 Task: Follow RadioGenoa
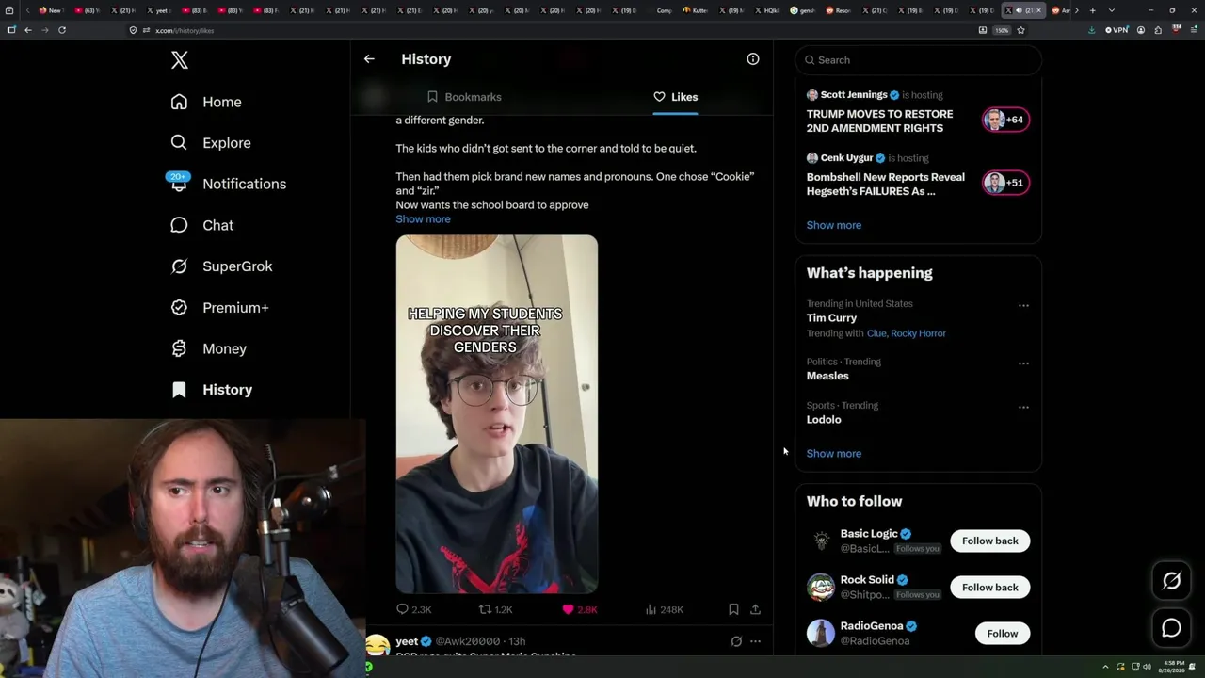pos(1002,634)
